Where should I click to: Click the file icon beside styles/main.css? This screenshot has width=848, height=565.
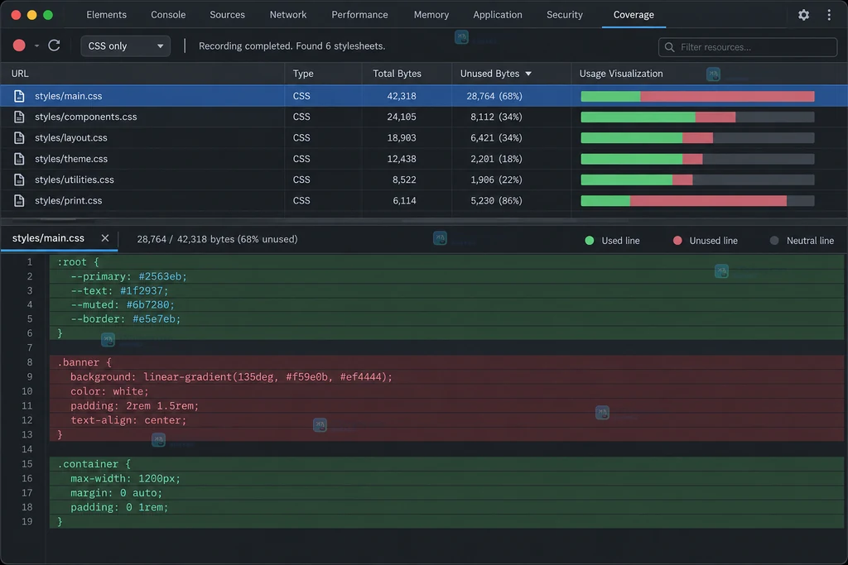(19, 96)
